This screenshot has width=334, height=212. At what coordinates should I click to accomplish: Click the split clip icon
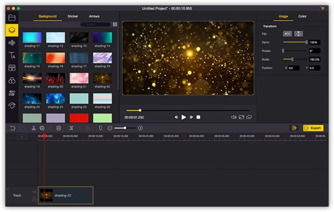click(71, 128)
